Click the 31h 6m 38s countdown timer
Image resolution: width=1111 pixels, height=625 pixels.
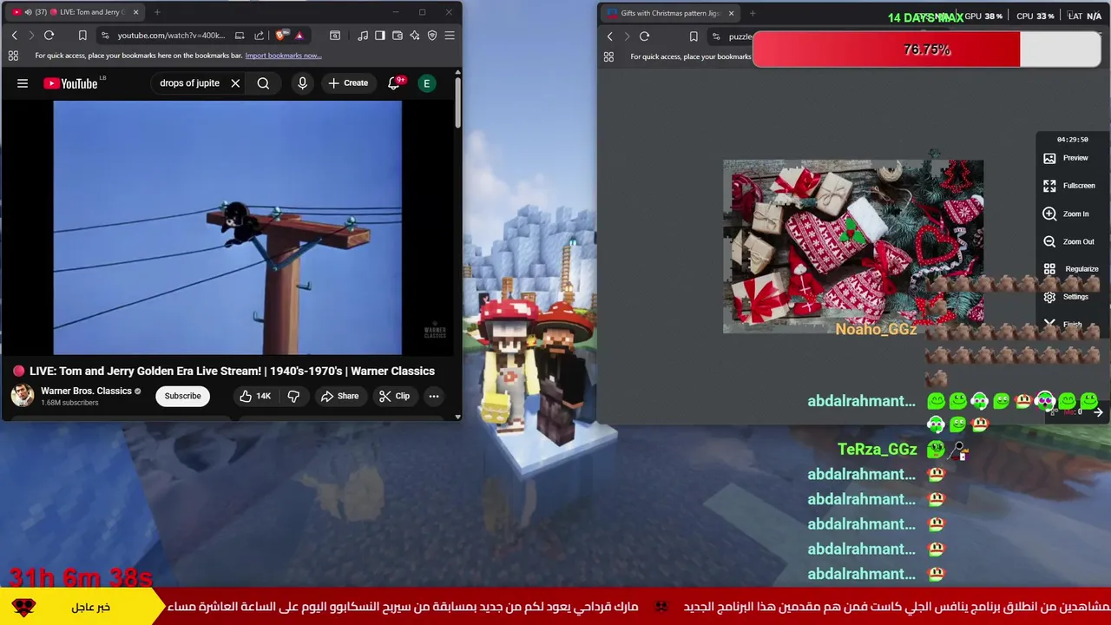click(x=81, y=577)
